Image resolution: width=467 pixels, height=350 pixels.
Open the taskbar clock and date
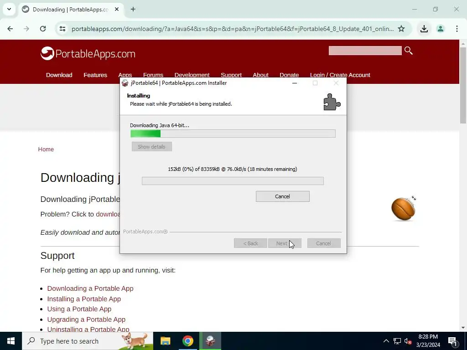(x=428, y=341)
